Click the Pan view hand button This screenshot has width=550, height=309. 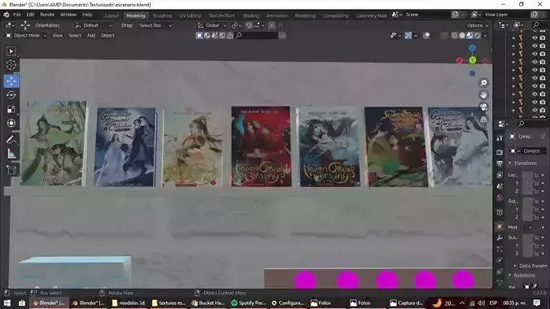pyautogui.click(x=483, y=94)
